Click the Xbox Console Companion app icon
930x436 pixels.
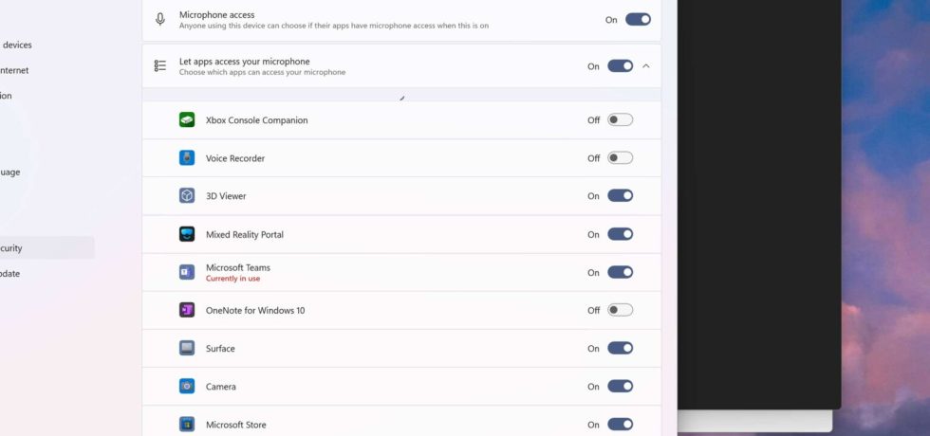click(187, 119)
